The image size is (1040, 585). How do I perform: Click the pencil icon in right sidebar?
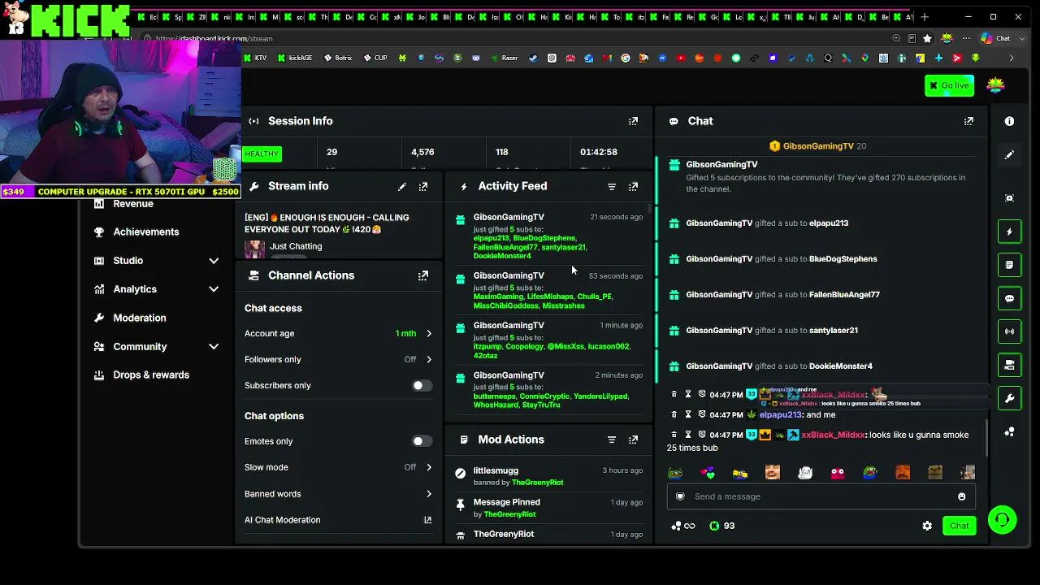[1009, 154]
